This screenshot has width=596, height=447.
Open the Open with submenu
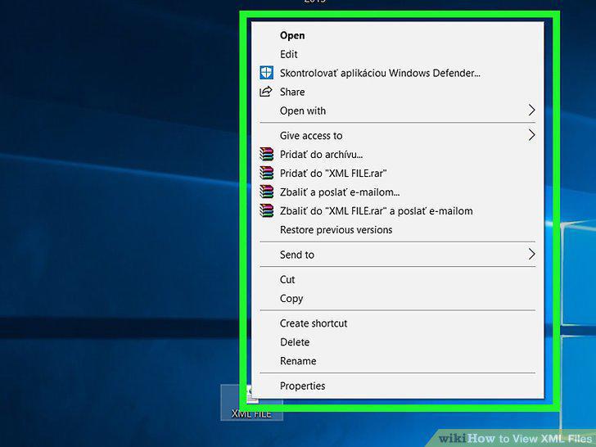(x=303, y=111)
